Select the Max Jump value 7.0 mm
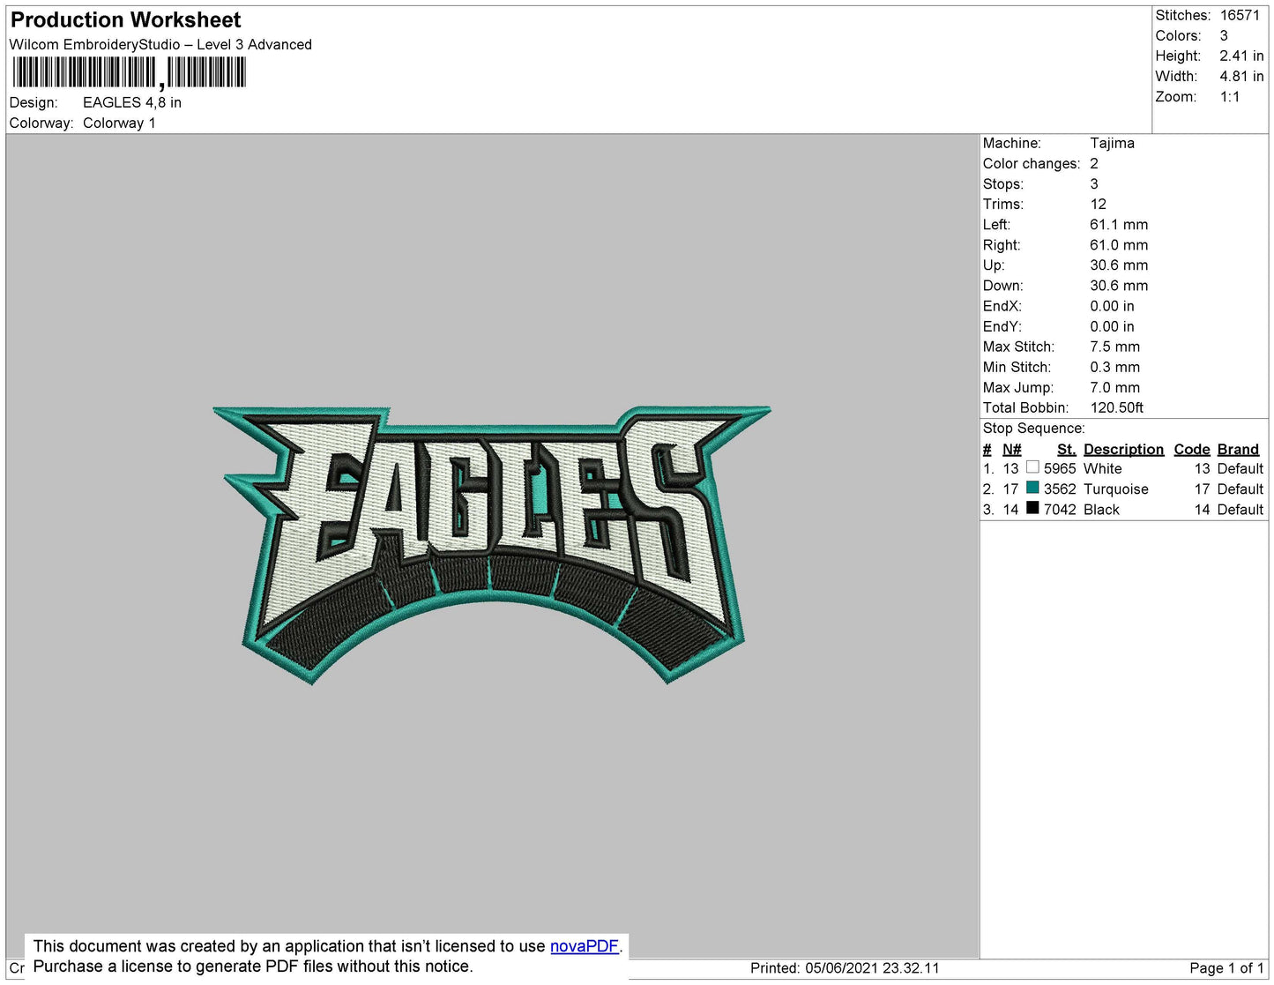 click(x=1114, y=387)
